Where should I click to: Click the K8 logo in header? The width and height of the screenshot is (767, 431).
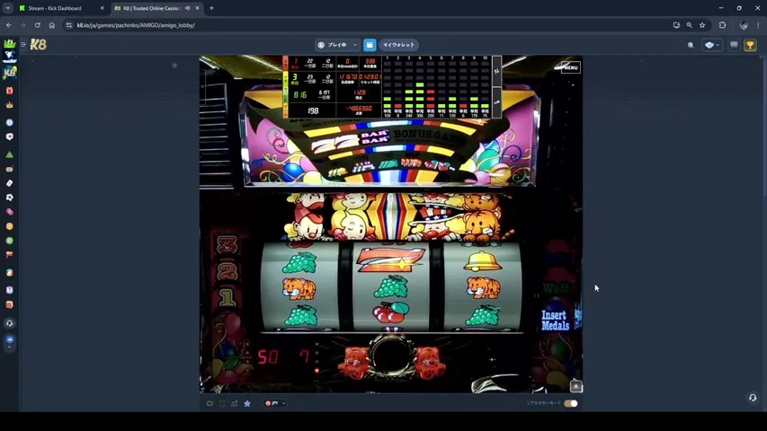click(38, 45)
